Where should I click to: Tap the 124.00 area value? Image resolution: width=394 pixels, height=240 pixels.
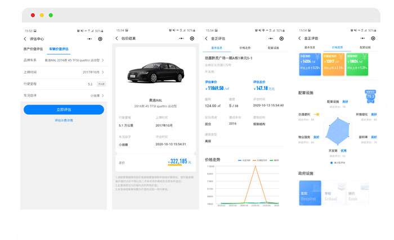(213, 106)
